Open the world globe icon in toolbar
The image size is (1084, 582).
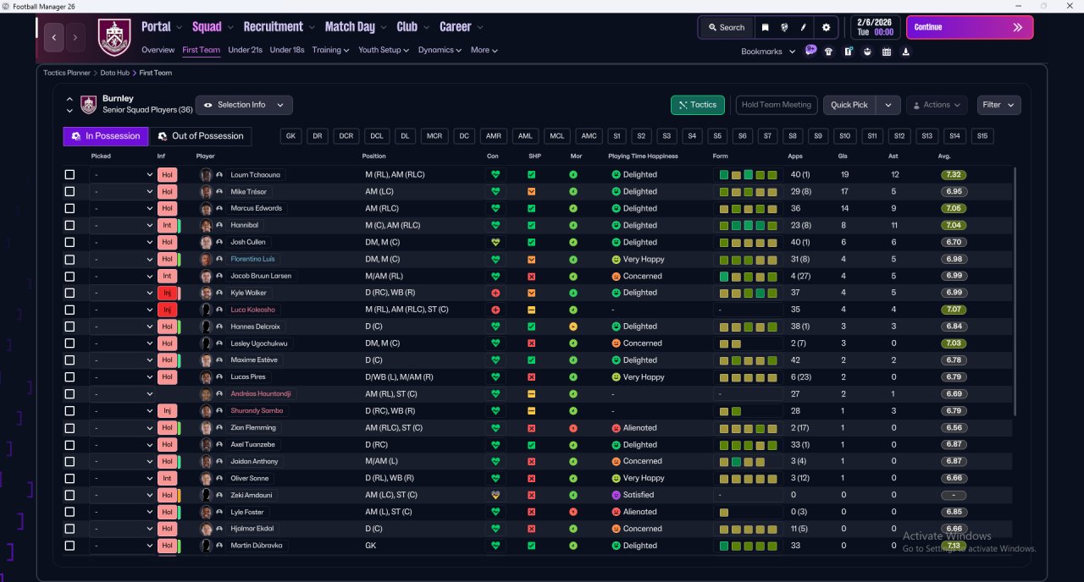[x=784, y=27]
